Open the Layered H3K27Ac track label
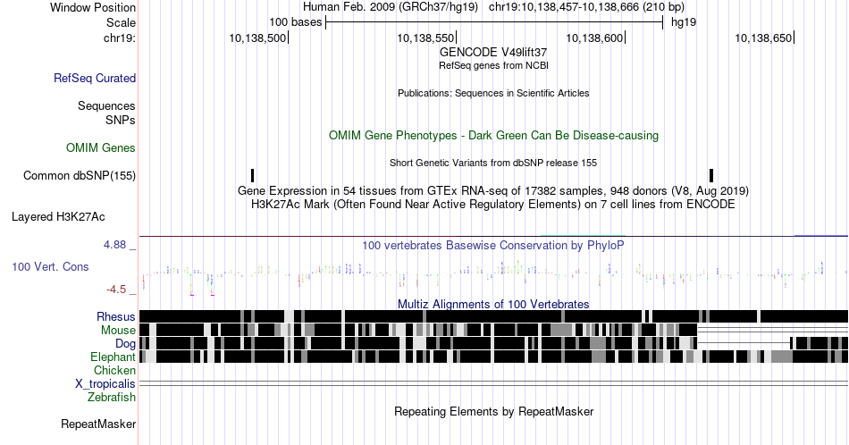 click(58, 216)
